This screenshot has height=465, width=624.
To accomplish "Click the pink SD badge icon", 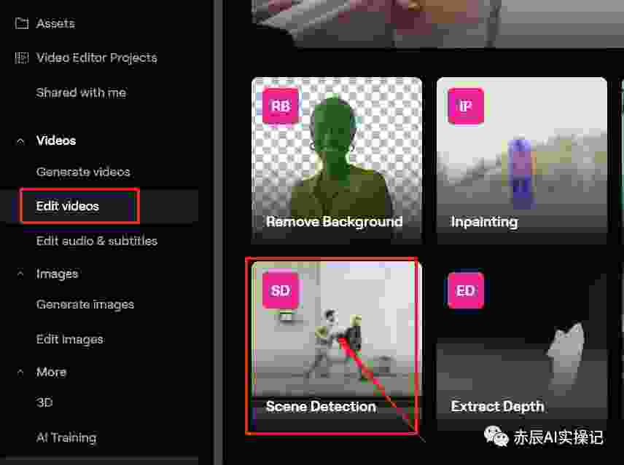I will [x=281, y=290].
